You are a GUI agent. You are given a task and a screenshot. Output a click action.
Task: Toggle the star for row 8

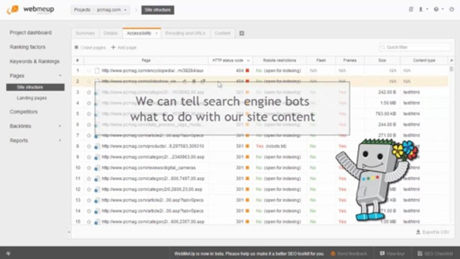pos(89,146)
